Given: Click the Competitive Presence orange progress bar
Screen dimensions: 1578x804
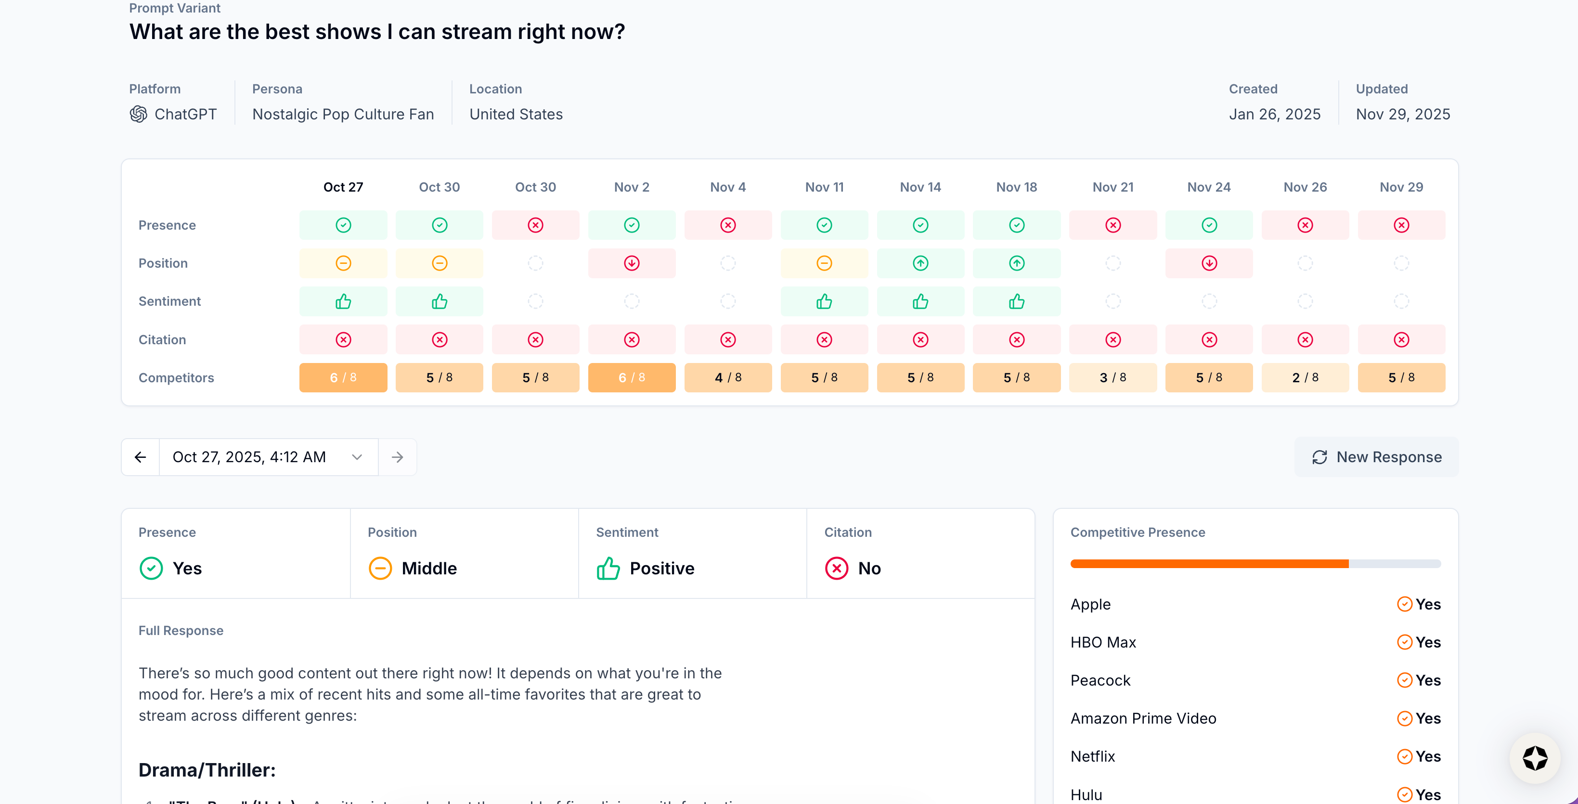Looking at the screenshot, I should (1209, 564).
